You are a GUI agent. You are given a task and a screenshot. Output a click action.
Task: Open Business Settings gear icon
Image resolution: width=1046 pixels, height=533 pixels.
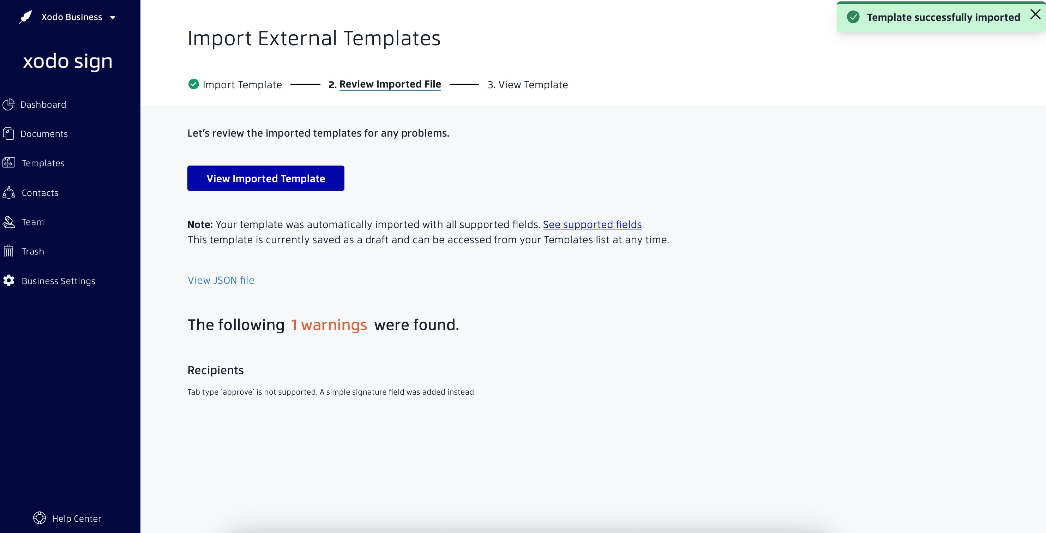tap(9, 280)
